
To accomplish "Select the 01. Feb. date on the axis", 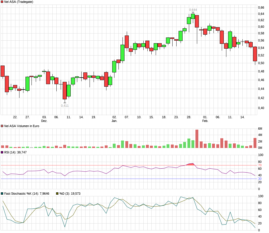I will [205, 119].
